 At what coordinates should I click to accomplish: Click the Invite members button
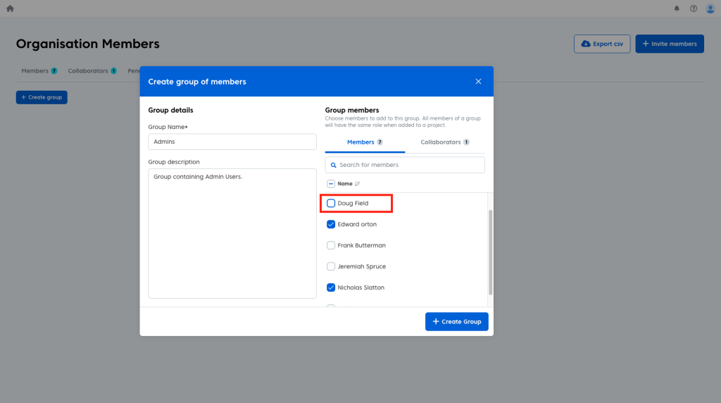[669, 44]
